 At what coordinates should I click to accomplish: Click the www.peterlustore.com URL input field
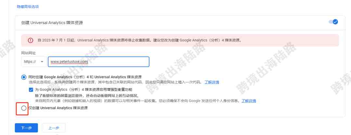click(x=99, y=62)
